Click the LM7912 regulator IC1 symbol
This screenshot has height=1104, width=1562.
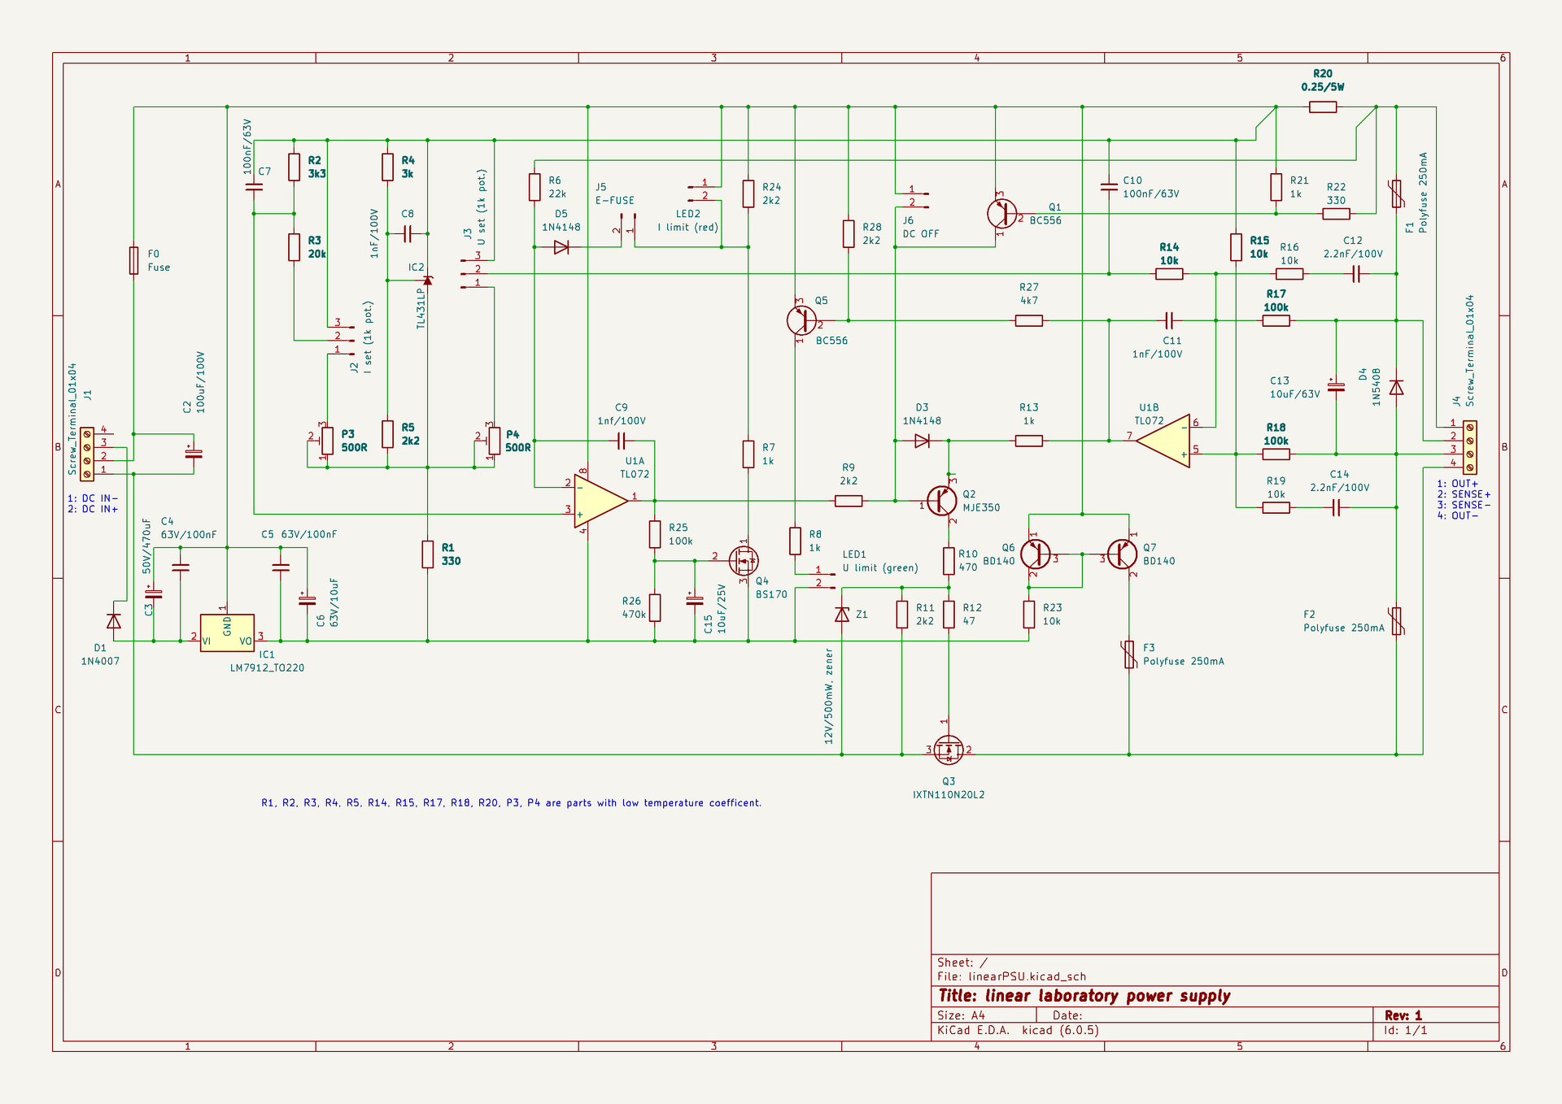(227, 632)
